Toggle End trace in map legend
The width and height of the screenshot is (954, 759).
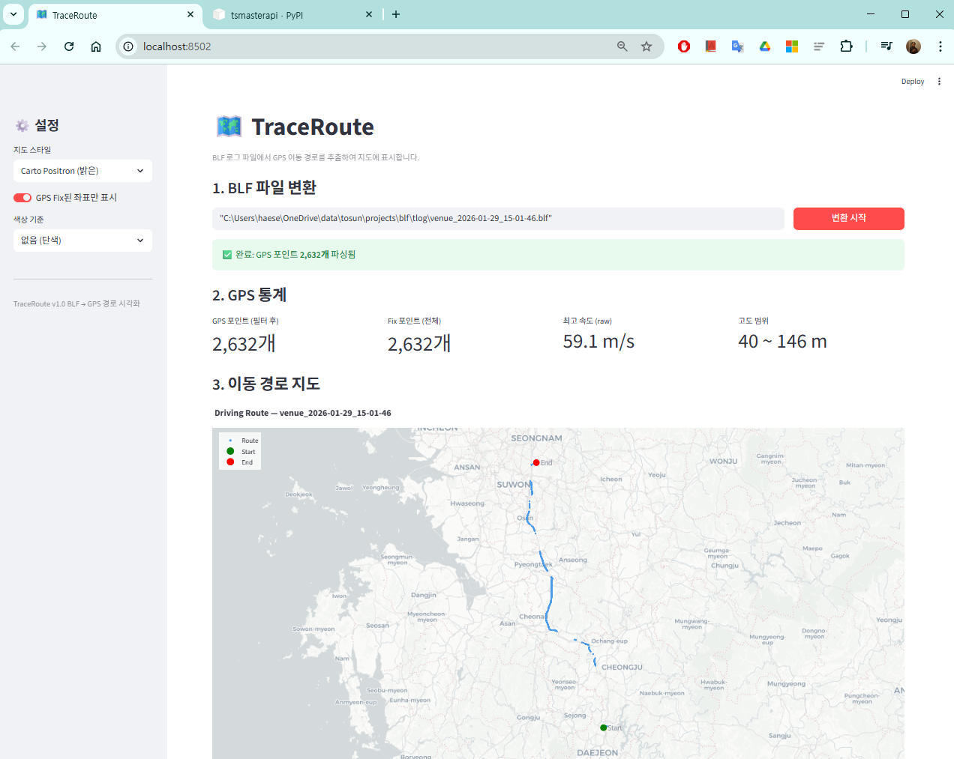point(241,462)
